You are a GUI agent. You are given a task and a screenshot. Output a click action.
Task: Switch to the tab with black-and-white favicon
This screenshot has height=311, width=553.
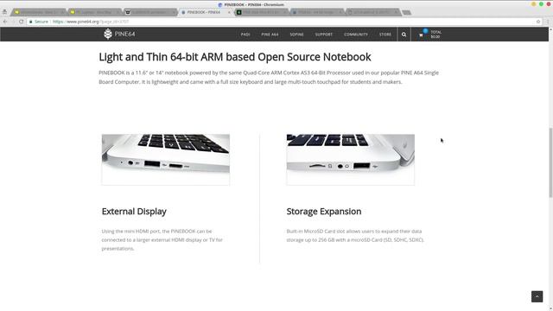pos(149,12)
